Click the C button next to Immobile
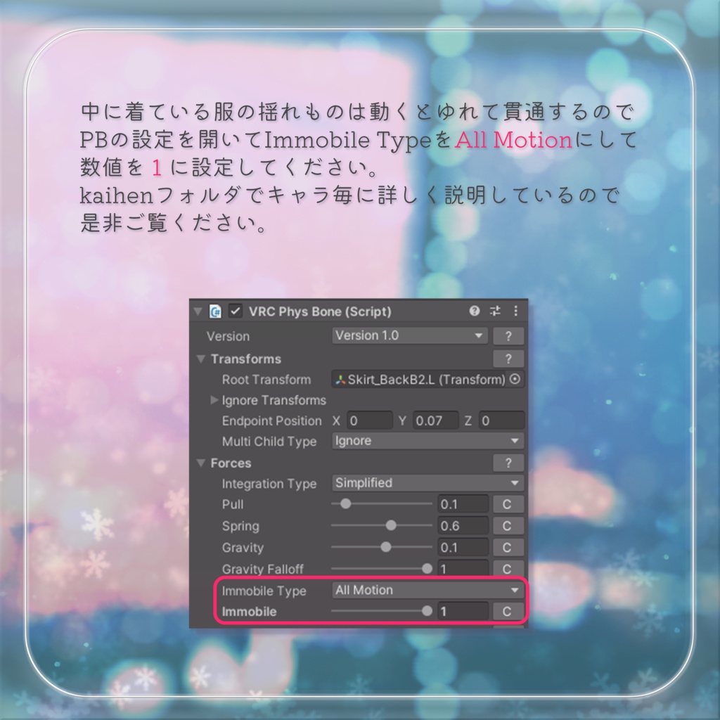The width and height of the screenshot is (720, 720). click(x=508, y=611)
